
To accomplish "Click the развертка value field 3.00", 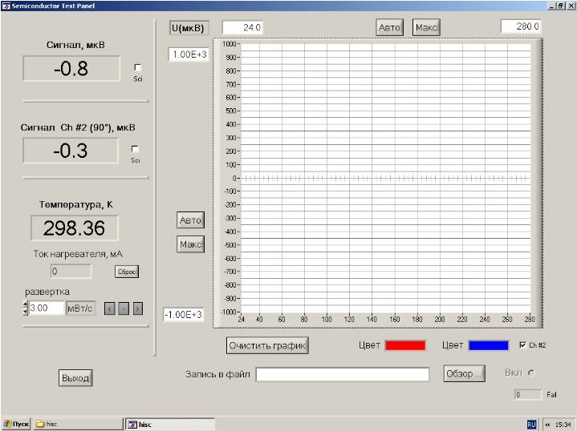I will [x=47, y=308].
